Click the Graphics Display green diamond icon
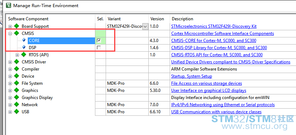 (x=17, y=98)
